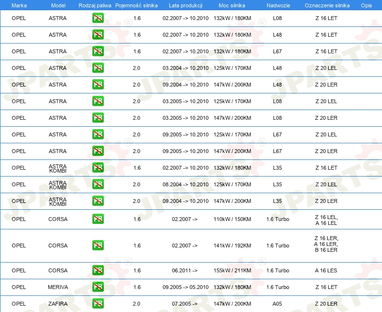Click fuel icon in Corsa 155kW row
The height and width of the screenshot is (312, 382).
[98, 270]
